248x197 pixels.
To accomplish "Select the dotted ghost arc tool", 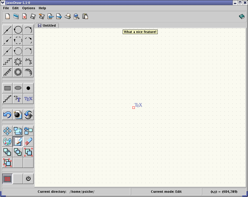I will point(28,51).
